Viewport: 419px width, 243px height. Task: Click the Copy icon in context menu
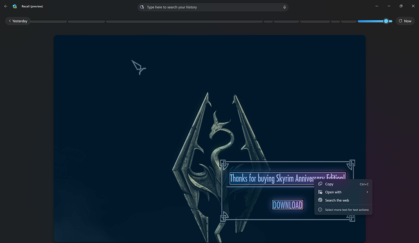320,184
